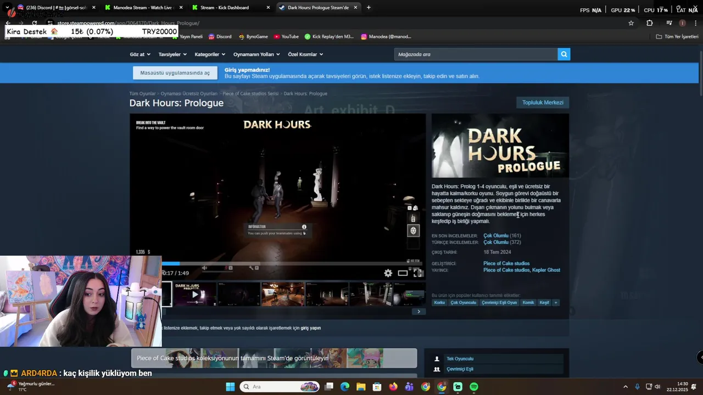703x395 pixels.
Task: Expand the Özel Kısımlar dropdown
Action: point(305,54)
